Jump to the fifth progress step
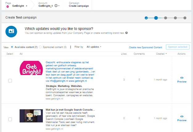 click(185, 18)
